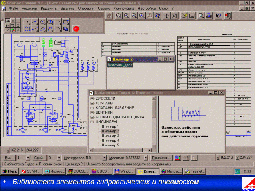Click the Привязки... button
Image resolution: width=255 pixels, height=191 pixels.
[161, 157]
